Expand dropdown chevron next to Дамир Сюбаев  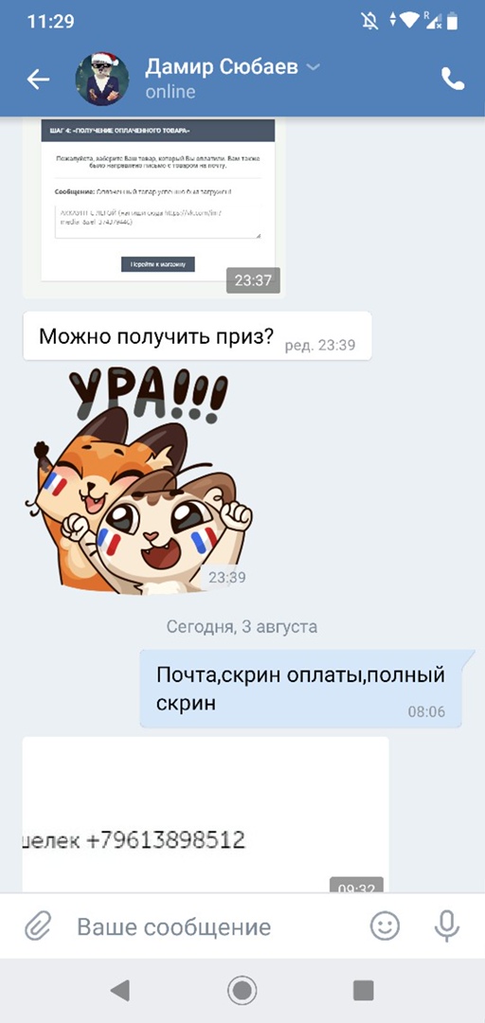pyautogui.click(x=314, y=67)
